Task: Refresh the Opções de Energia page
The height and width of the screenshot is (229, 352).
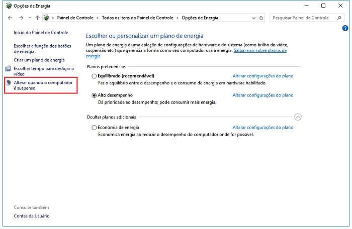Action: (x=261, y=18)
